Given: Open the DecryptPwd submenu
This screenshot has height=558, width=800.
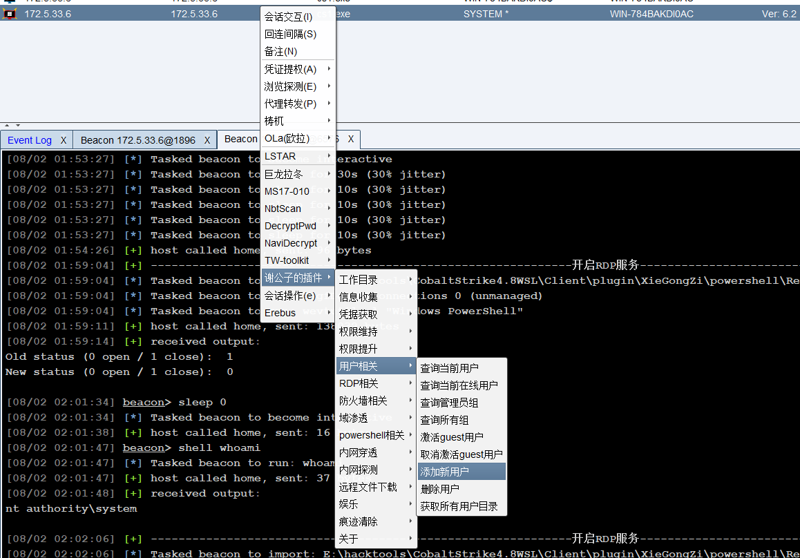Looking at the screenshot, I should click(298, 226).
